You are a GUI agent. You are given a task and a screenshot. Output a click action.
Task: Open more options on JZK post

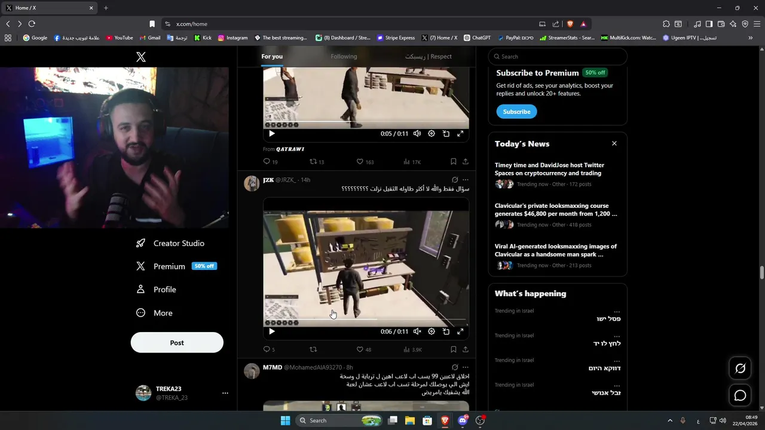(466, 180)
